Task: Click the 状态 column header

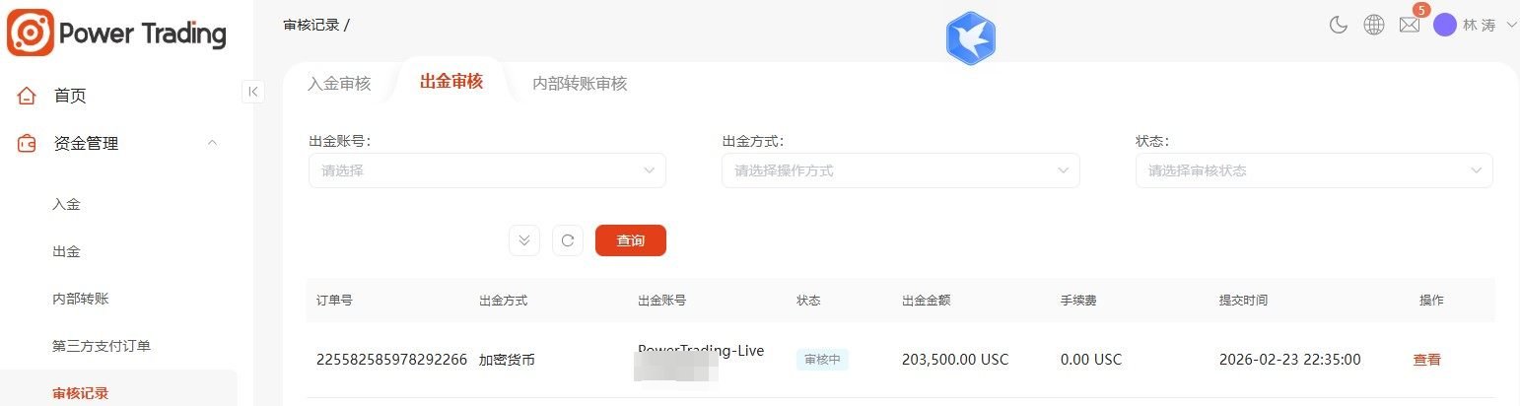Action: click(808, 301)
